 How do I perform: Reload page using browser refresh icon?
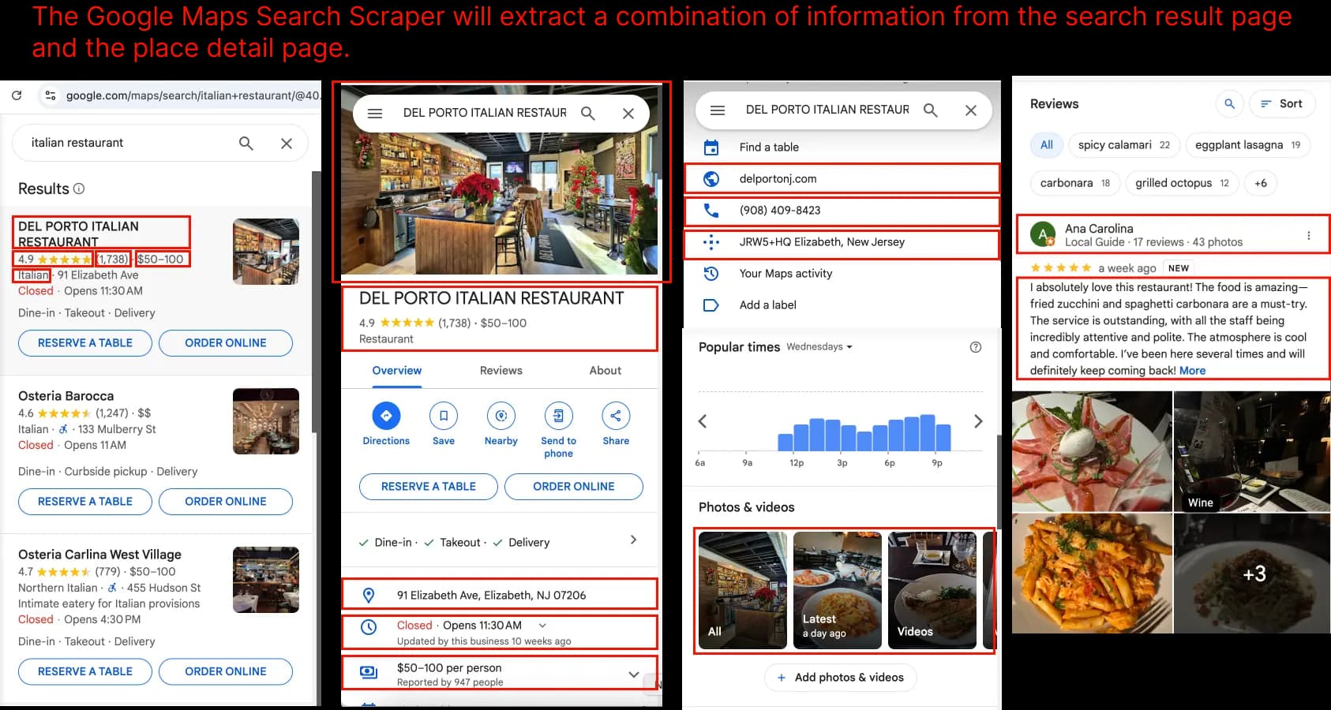17,95
